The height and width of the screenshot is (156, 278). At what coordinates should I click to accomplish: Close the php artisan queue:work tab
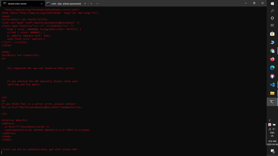tap(85, 4)
